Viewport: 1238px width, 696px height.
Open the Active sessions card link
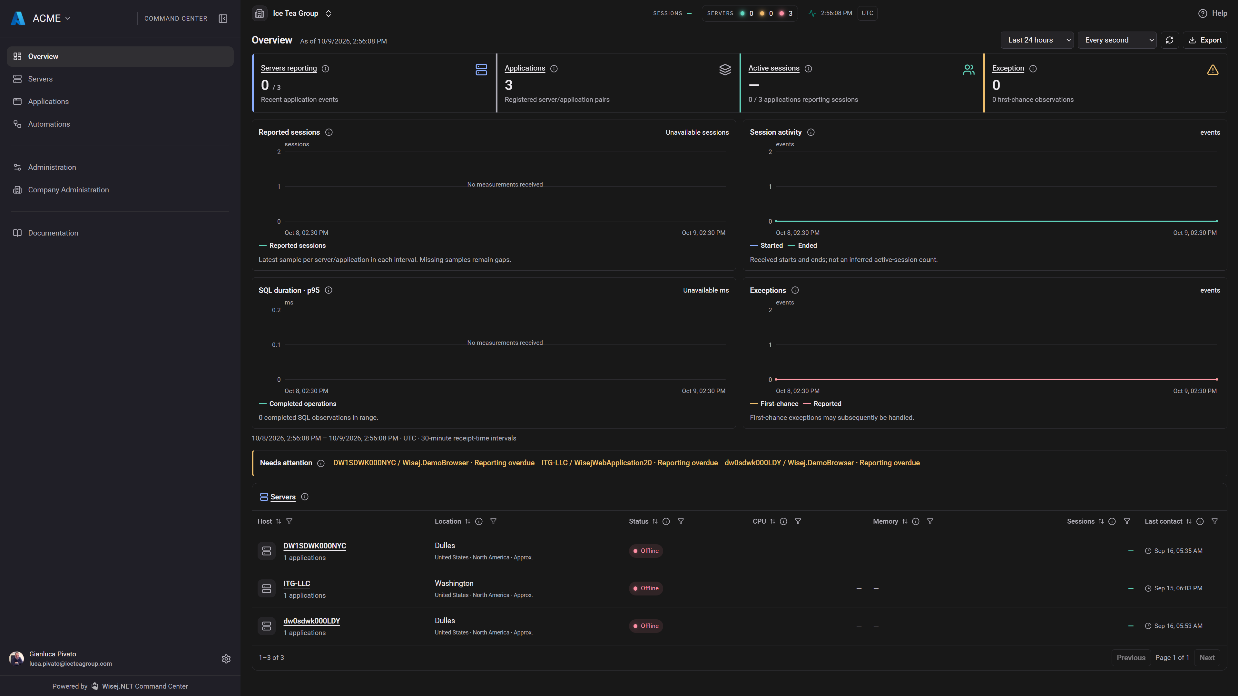[774, 68]
